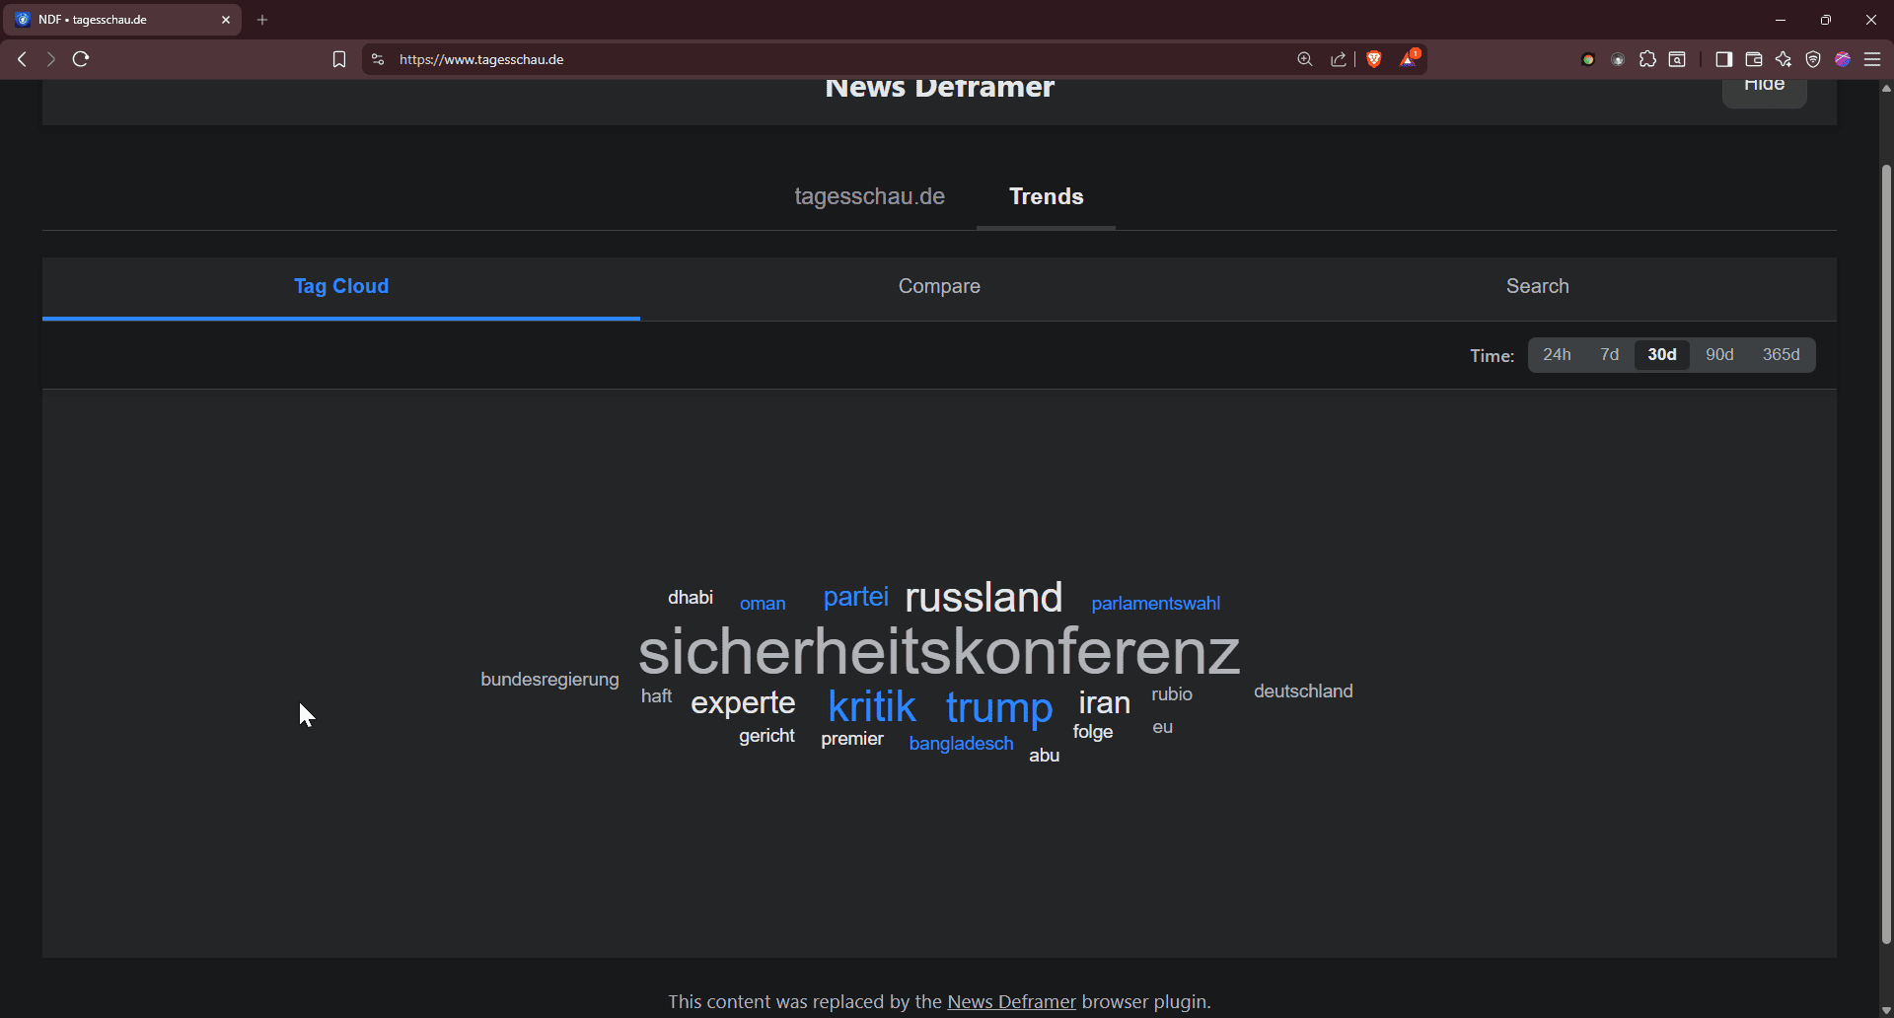Viewport: 1894px width, 1018px height.
Task: Open the browser hamburger main menu
Action: (1872, 59)
